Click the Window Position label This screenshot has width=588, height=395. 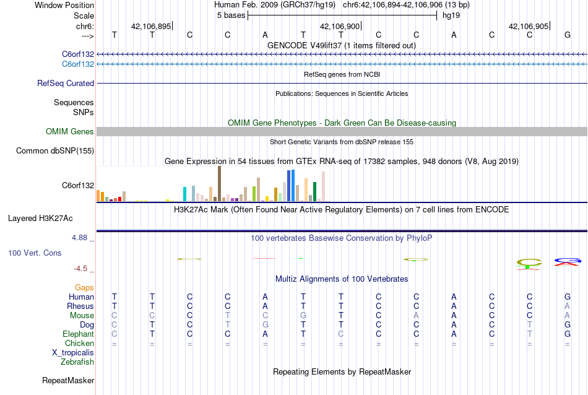coord(64,5)
